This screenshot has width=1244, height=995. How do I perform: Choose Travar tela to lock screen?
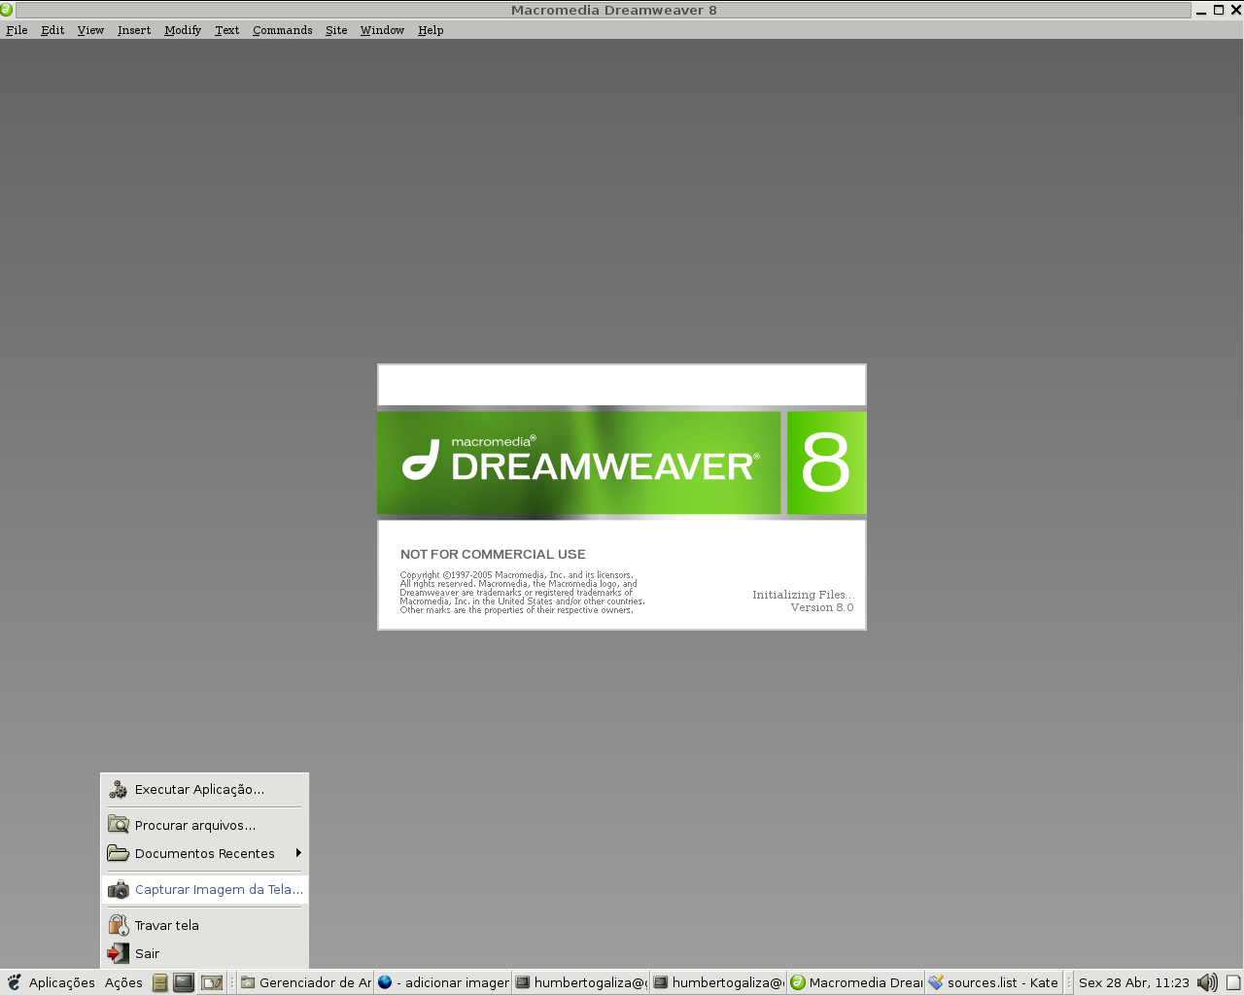pyautogui.click(x=205, y=925)
